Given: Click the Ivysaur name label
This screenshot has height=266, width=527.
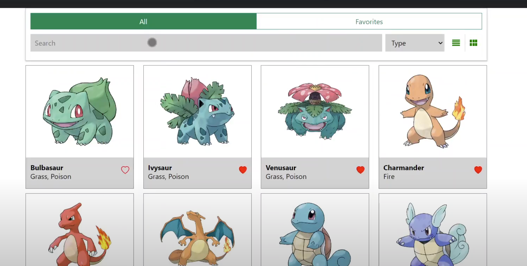Looking at the screenshot, I should [160, 168].
